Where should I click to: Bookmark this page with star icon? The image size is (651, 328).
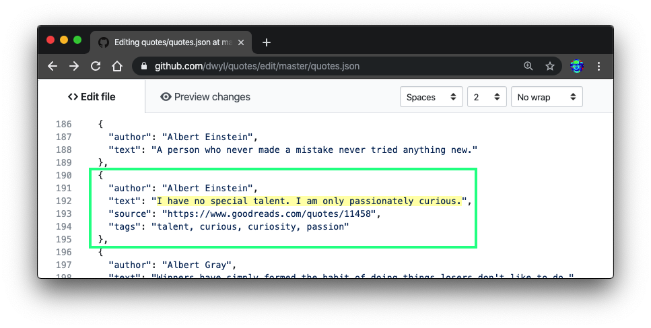pyautogui.click(x=550, y=66)
